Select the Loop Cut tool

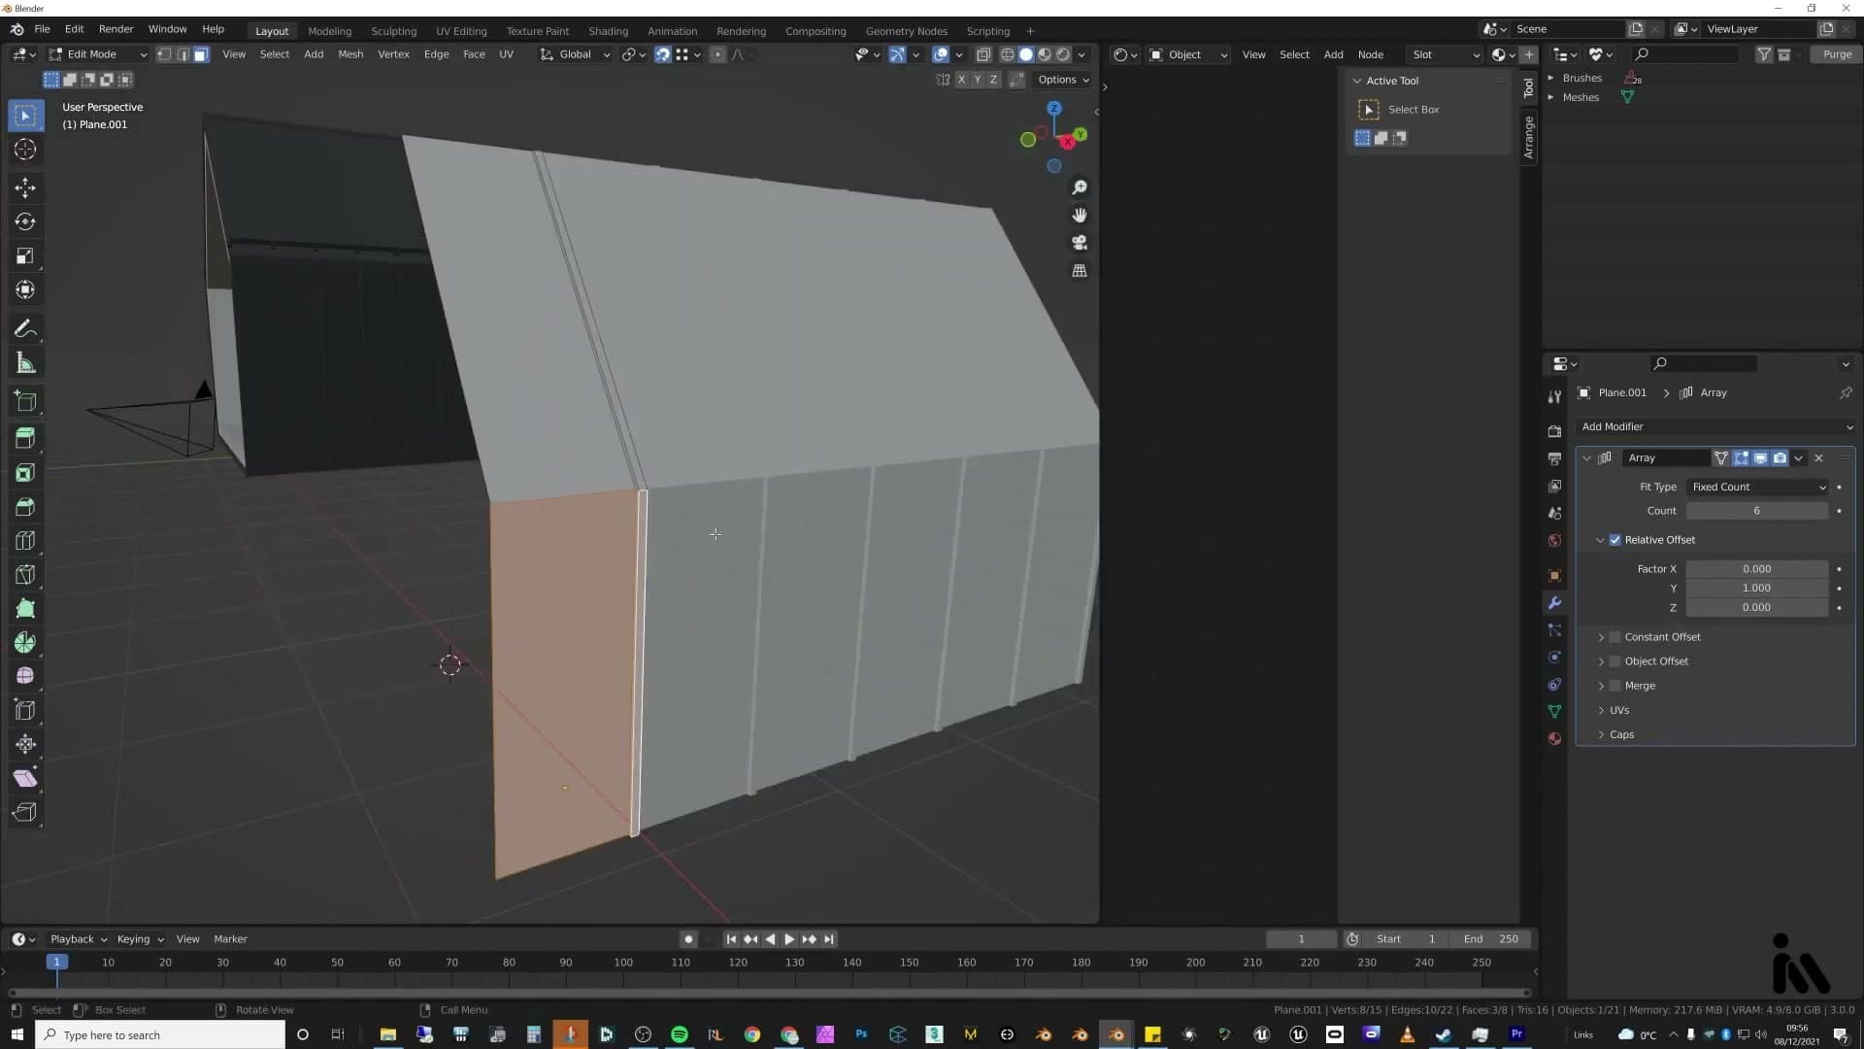click(25, 540)
